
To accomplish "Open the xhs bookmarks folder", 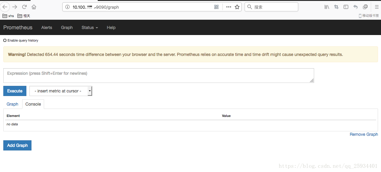I will pos(8,16).
